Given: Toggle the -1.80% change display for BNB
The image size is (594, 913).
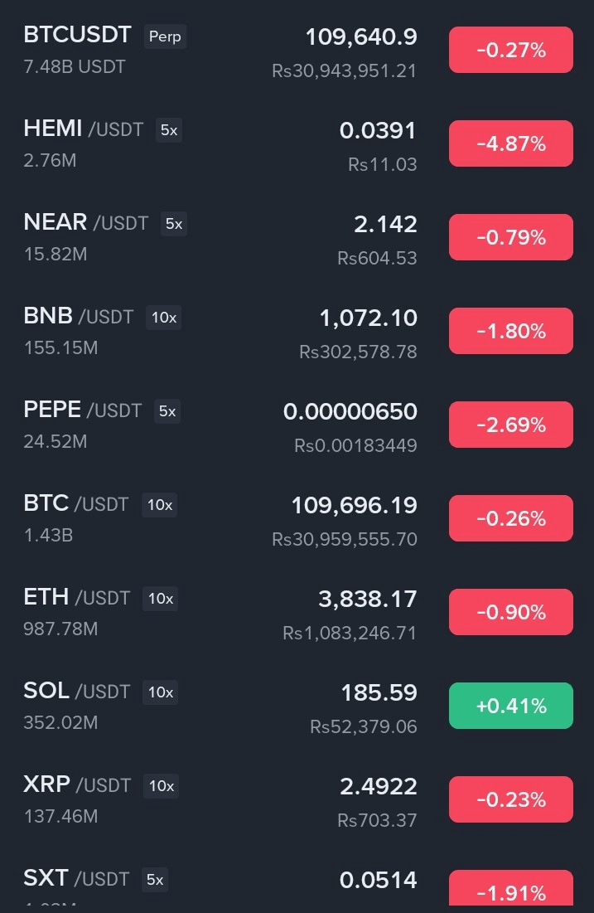Looking at the screenshot, I should tap(510, 332).
